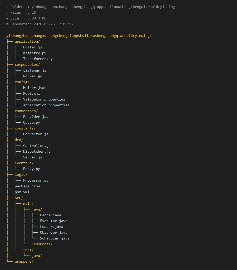
Task: Open Provider.java under connectors
Action: pos(37,117)
